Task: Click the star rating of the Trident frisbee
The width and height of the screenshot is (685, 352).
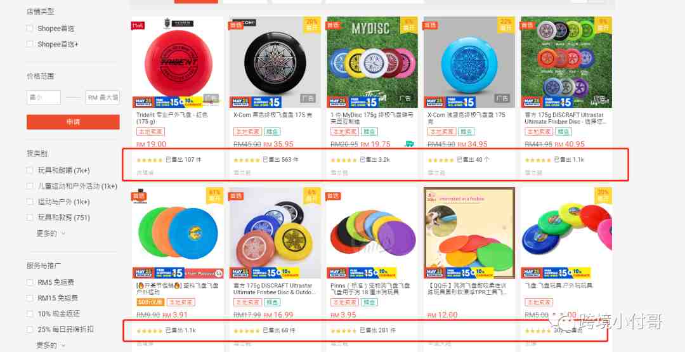Action: click(150, 160)
